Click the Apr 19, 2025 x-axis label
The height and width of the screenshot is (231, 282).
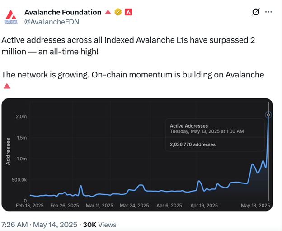204,206
